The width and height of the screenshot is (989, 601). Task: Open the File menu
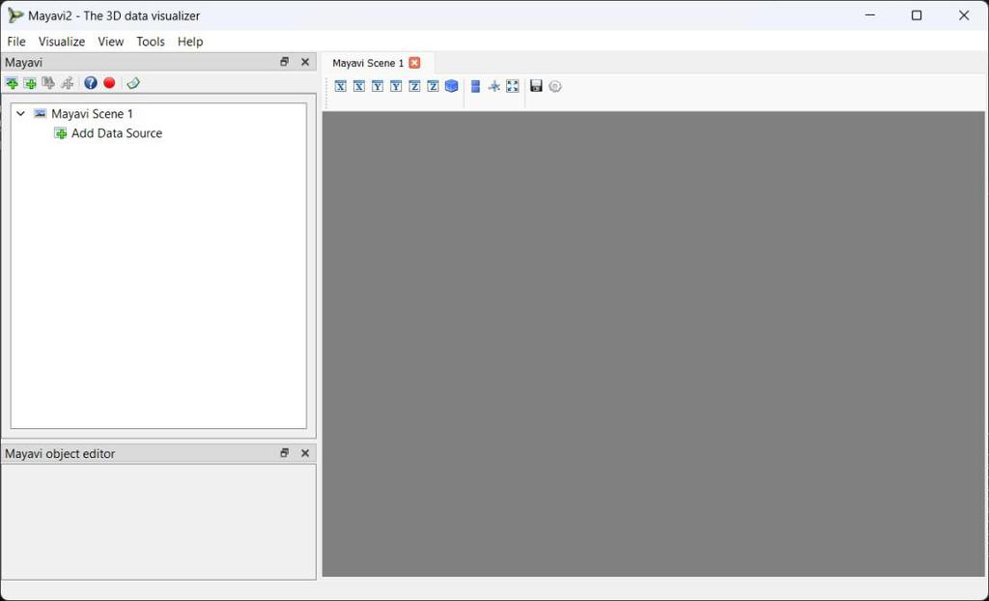(x=16, y=42)
